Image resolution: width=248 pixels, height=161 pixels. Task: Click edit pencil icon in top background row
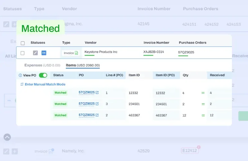point(6,24)
